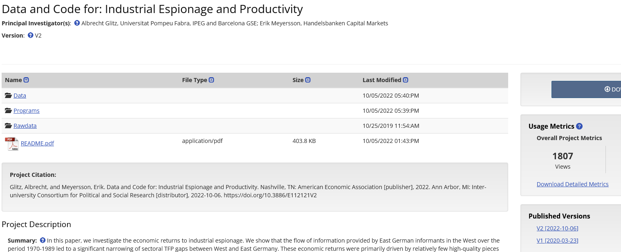This screenshot has height=252, width=621.
Task: Click the sort icon on the File Type column
Action: [x=211, y=80]
